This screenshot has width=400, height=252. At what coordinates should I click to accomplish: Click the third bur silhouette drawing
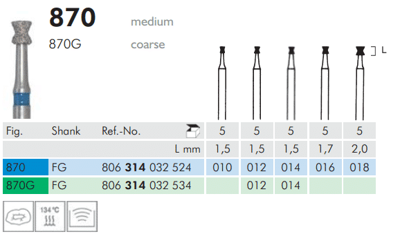(x=291, y=83)
